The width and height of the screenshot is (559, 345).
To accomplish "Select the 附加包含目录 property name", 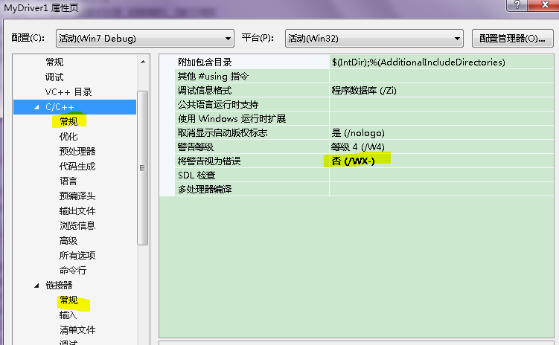I will [x=205, y=62].
